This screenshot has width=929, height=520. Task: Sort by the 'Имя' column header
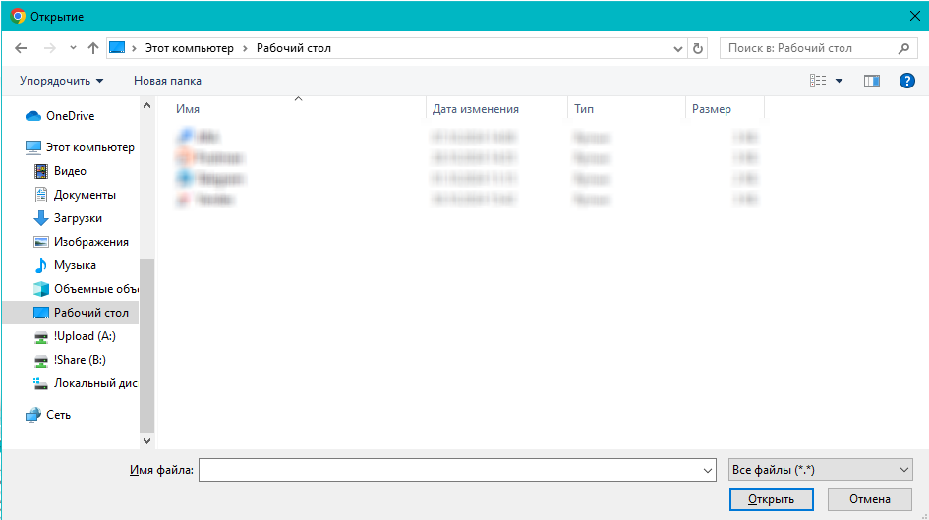[188, 109]
